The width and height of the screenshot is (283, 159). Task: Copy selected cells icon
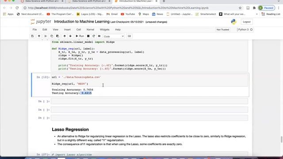[52, 36]
